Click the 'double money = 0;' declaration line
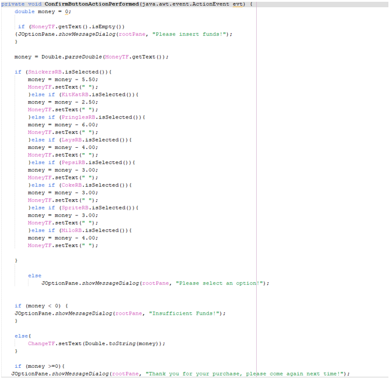The width and height of the screenshot is (392, 378). (x=42, y=12)
